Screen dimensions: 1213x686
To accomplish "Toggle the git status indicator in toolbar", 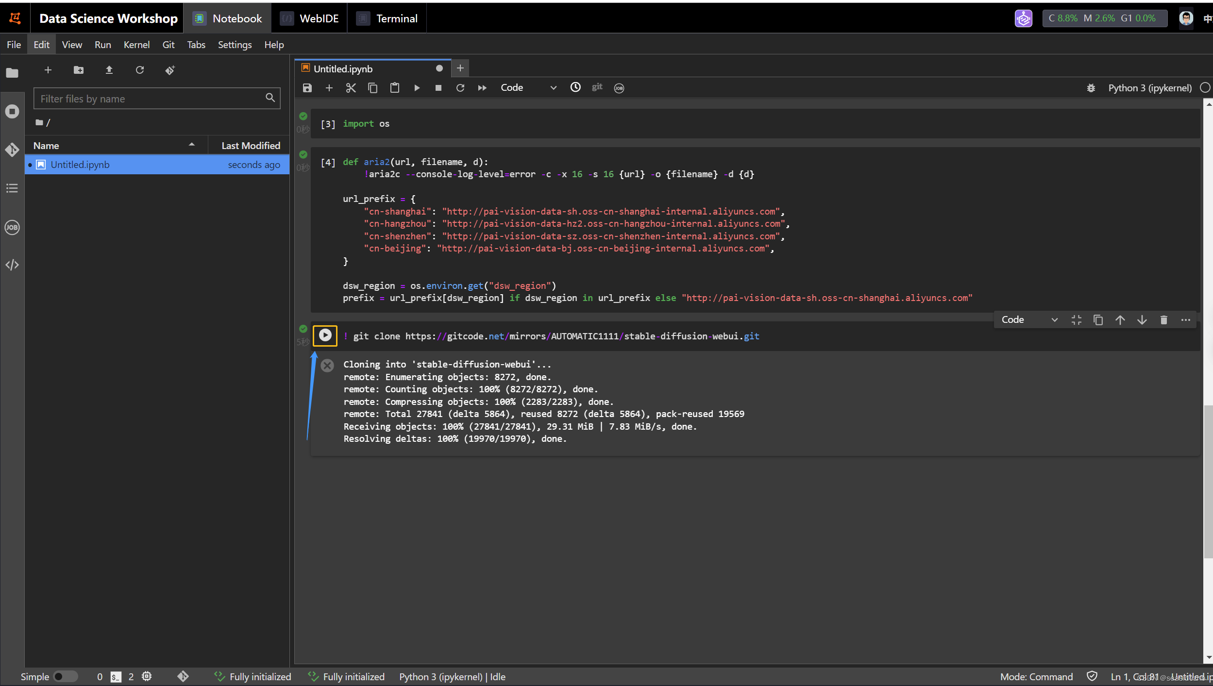I will point(597,87).
